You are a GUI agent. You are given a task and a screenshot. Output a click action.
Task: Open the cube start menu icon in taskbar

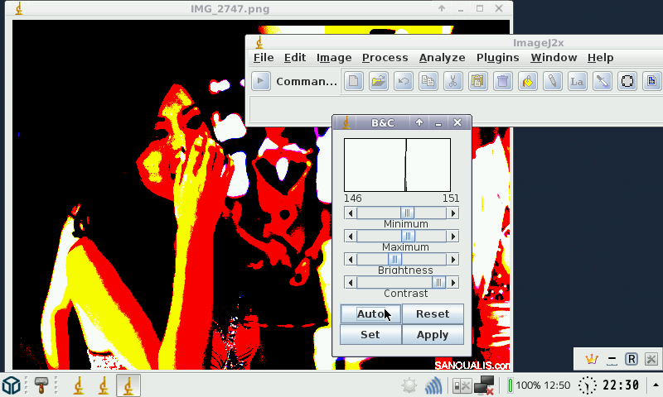point(11,385)
